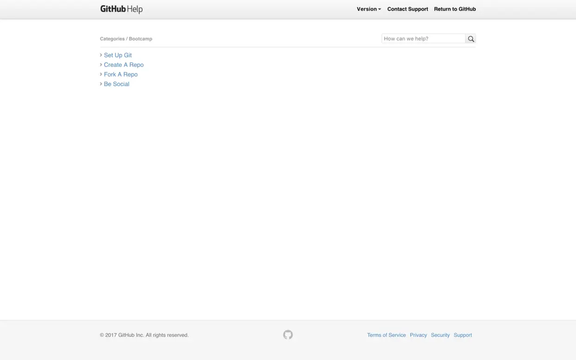The height and width of the screenshot is (360, 576).
Task: Open Terms of Service footer link
Action: tap(386, 335)
